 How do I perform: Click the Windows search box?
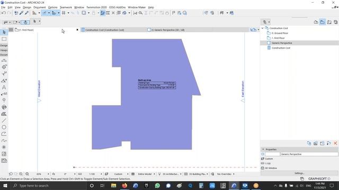(48, 186)
